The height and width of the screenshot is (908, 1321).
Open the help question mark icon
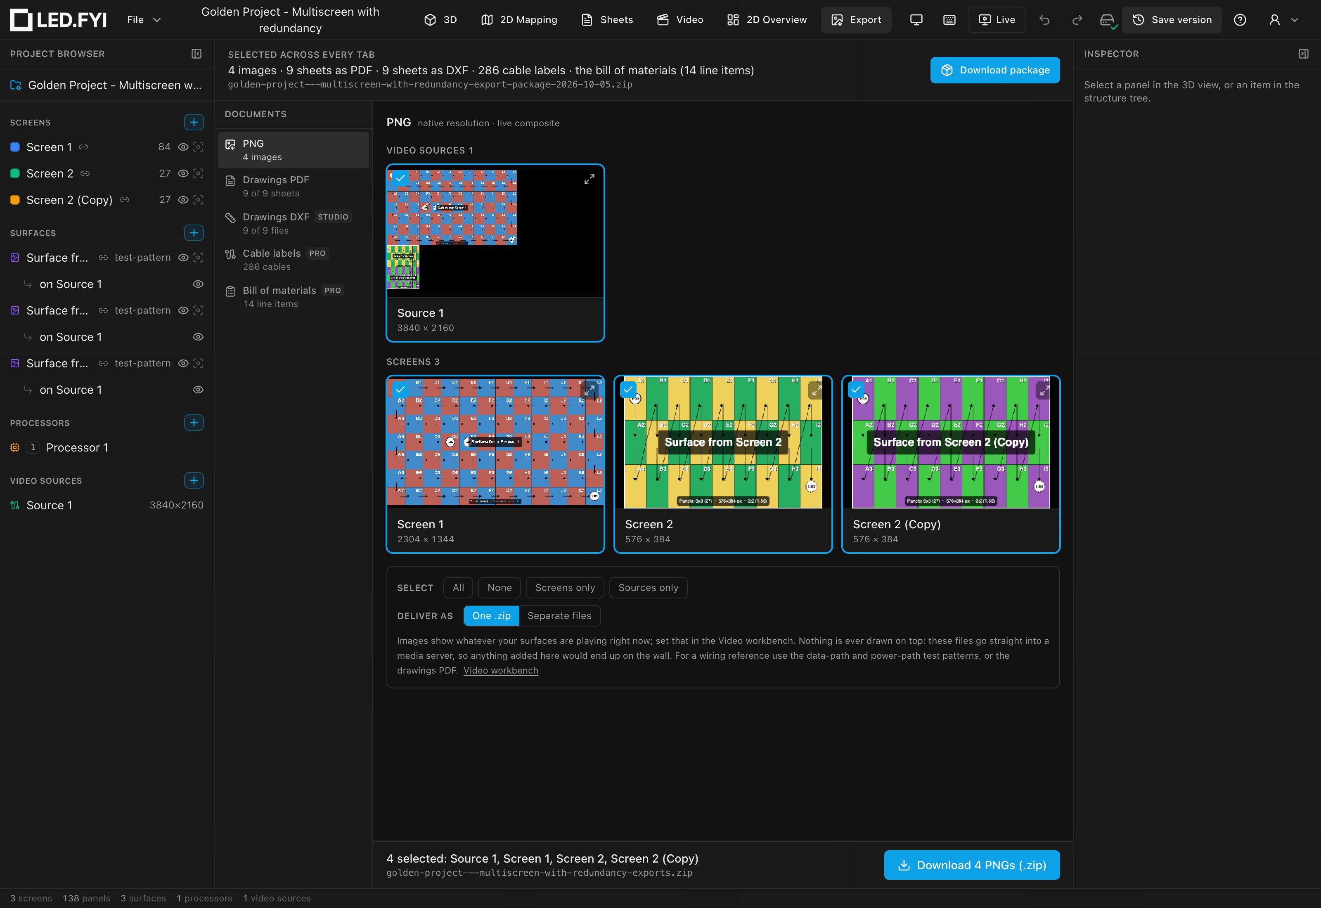1240,20
